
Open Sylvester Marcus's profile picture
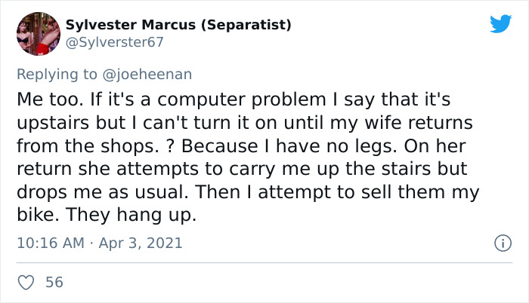pyautogui.click(x=38, y=34)
